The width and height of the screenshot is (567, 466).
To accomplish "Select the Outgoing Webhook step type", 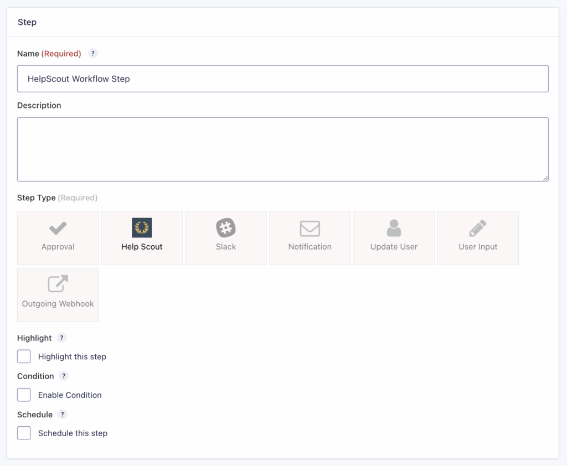I will click(58, 294).
